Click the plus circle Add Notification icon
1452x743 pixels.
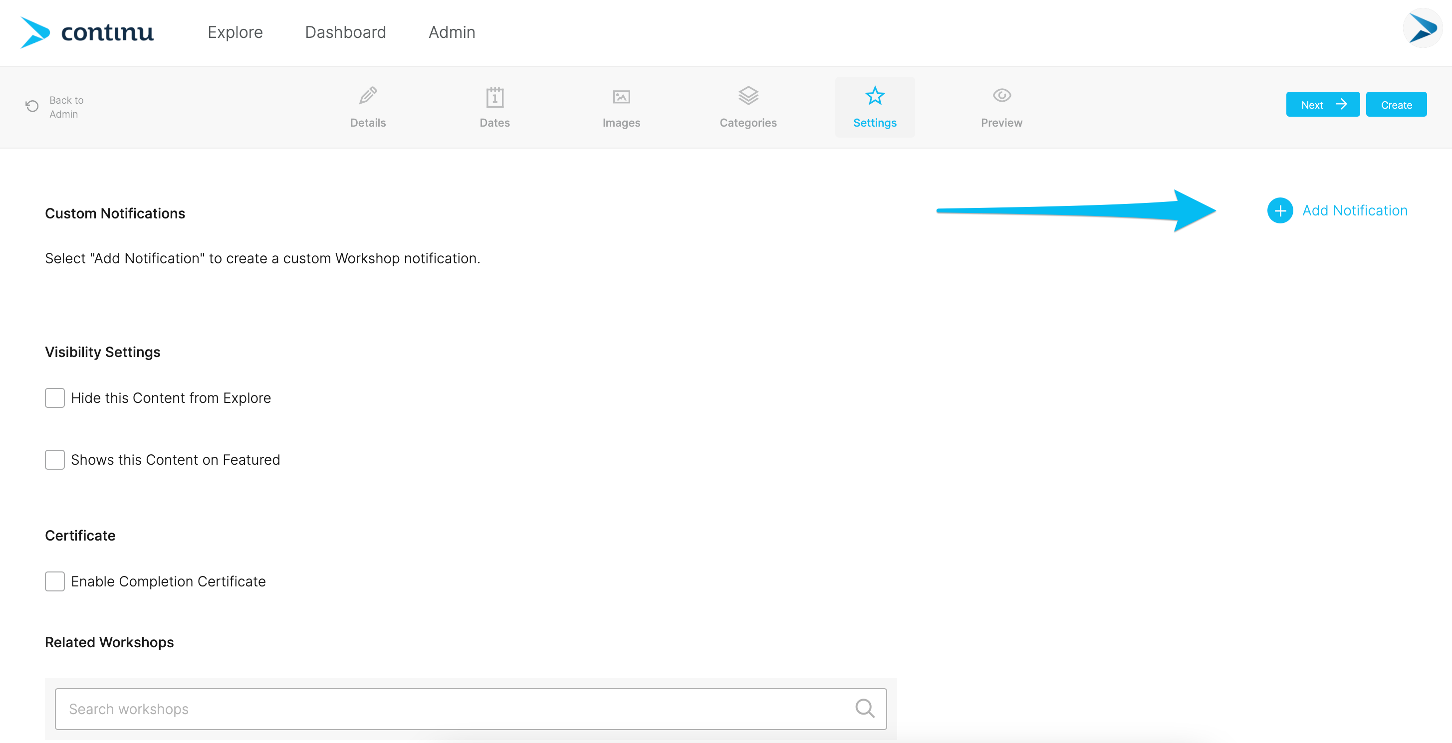click(1279, 210)
